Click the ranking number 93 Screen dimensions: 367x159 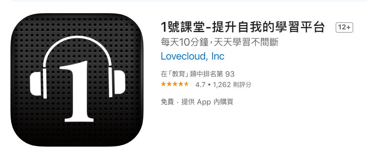[x=229, y=74]
